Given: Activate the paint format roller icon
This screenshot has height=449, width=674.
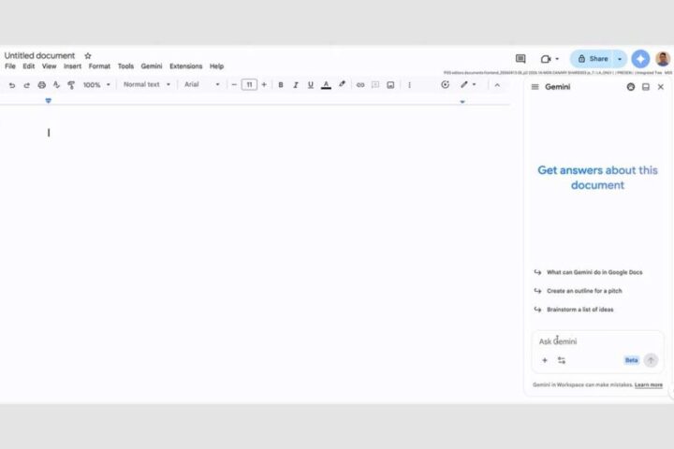Looking at the screenshot, I should (71, 85).
